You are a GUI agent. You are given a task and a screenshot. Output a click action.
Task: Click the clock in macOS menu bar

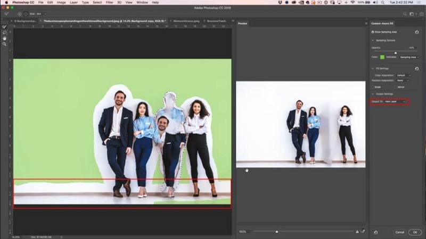(x=401, y=3)
